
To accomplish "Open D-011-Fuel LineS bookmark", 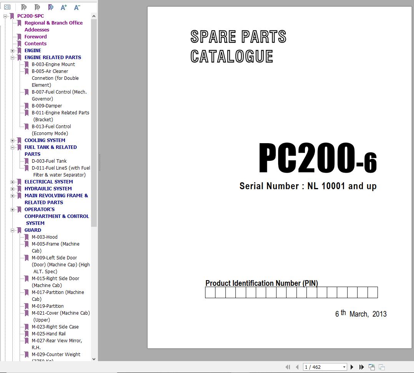I will pos(61,171).
